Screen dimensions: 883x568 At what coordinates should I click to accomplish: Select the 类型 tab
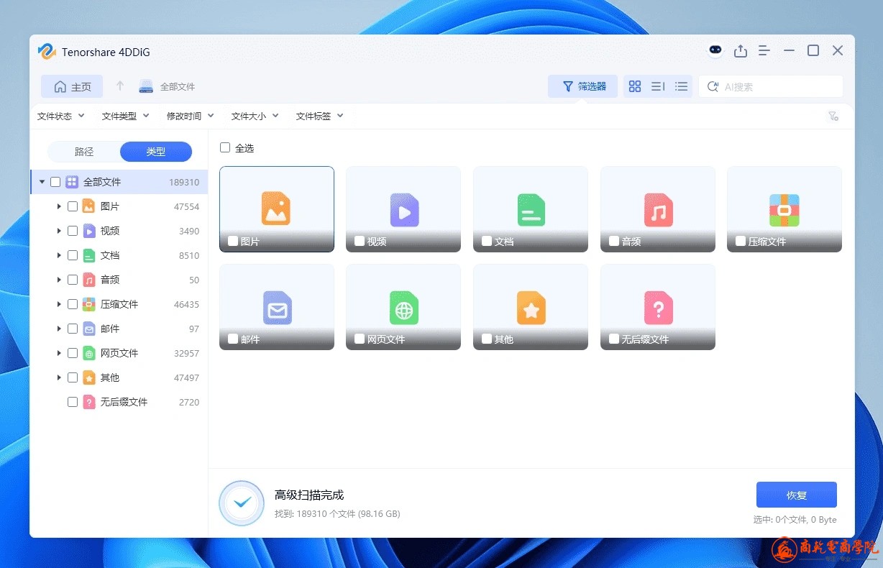[x=156, y=152]
